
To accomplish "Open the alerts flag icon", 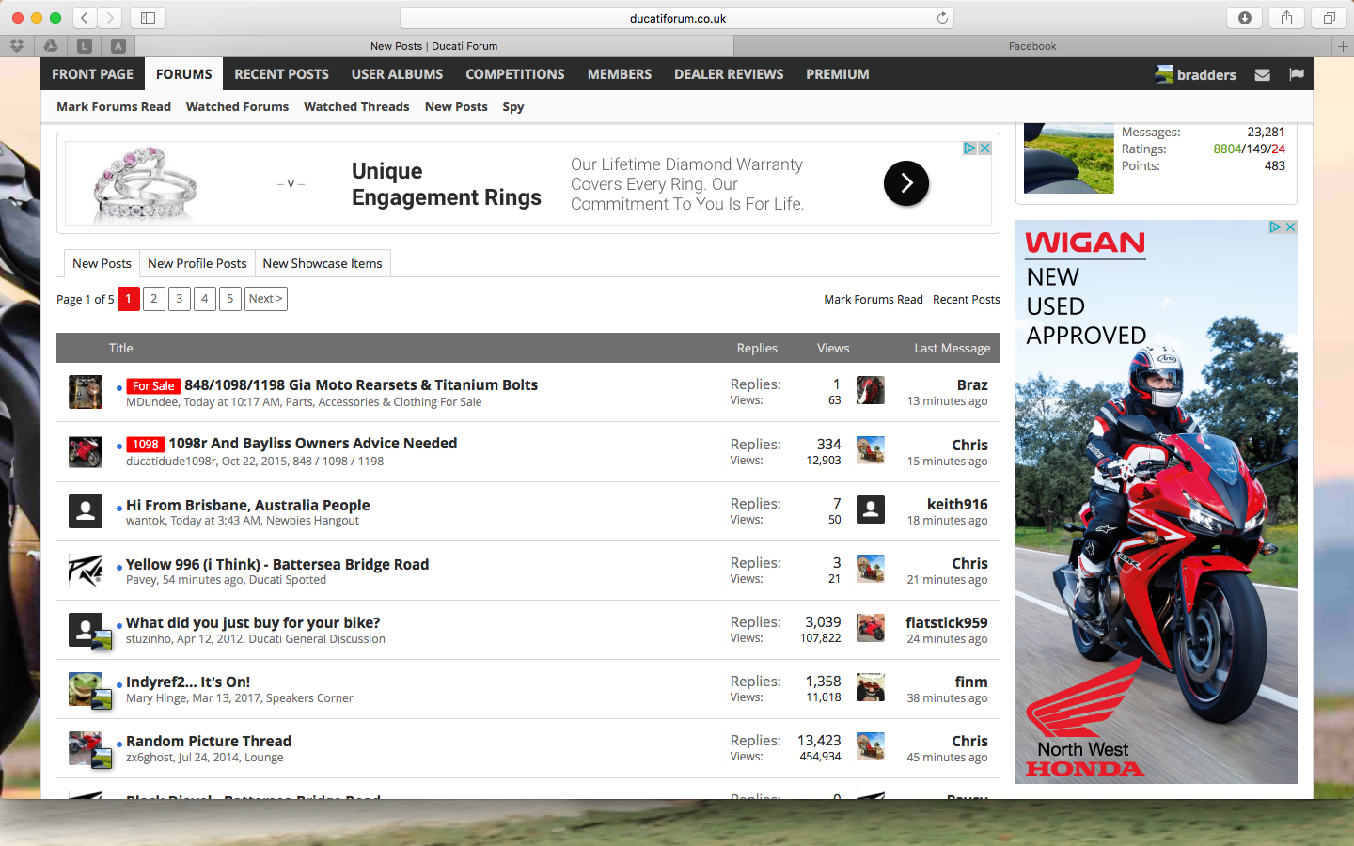I will point(1297,74).
